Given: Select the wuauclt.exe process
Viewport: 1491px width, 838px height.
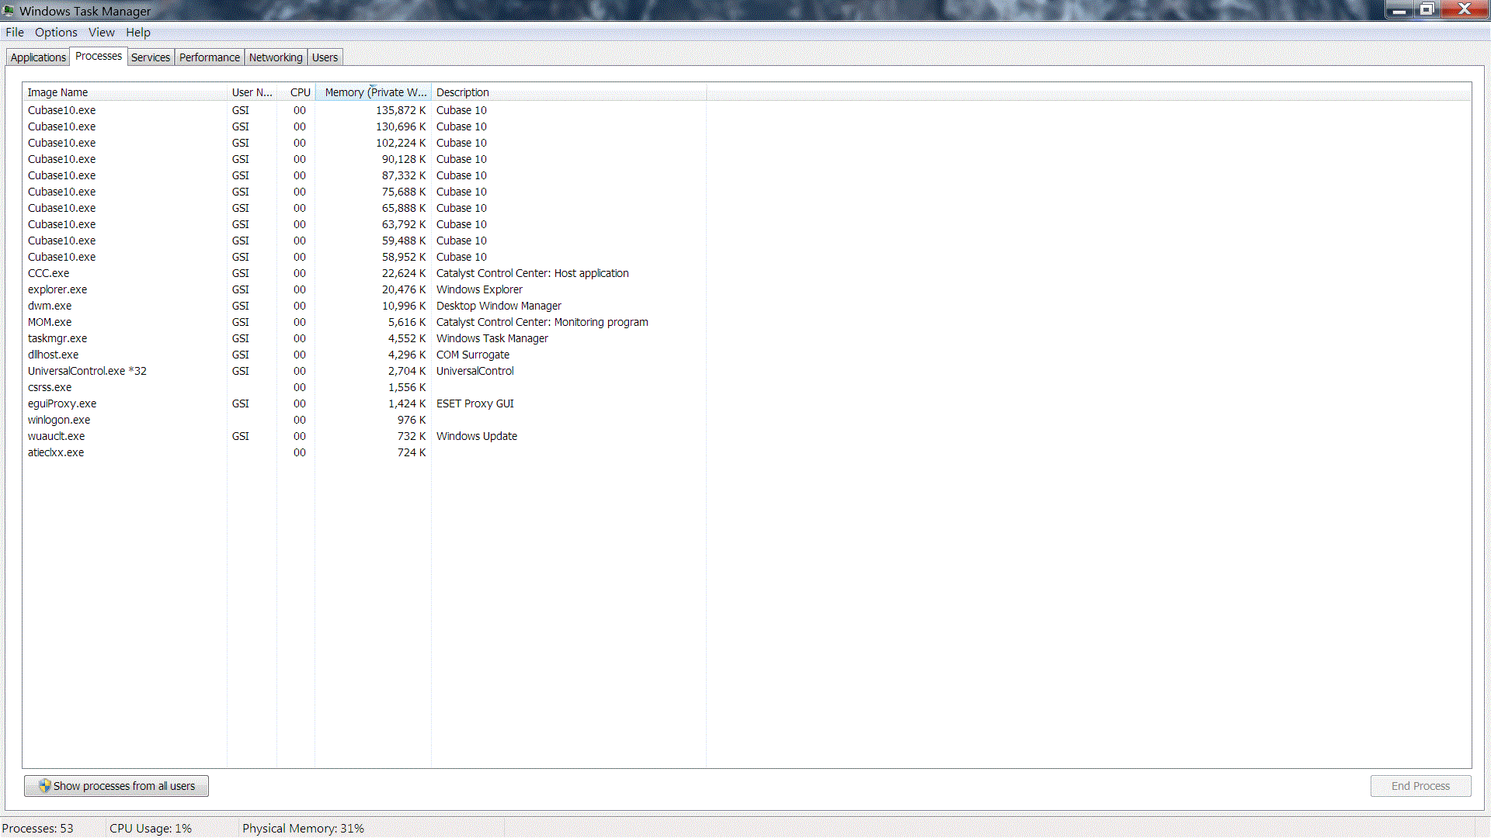Looking at the screenshot, I should pyautogui.click(x=365, y=436).
